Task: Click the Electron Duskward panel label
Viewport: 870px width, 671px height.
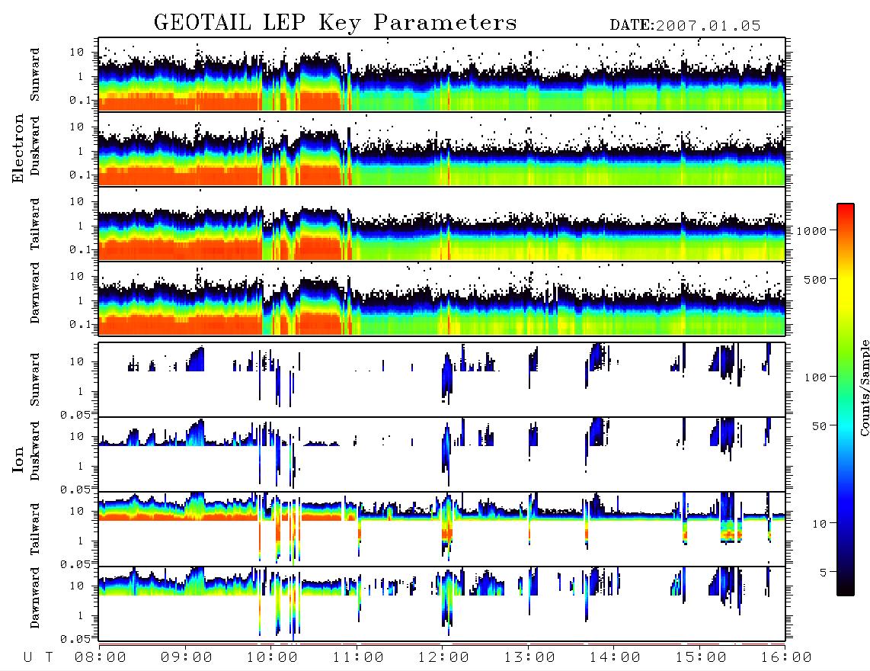Action: [35, 146]
